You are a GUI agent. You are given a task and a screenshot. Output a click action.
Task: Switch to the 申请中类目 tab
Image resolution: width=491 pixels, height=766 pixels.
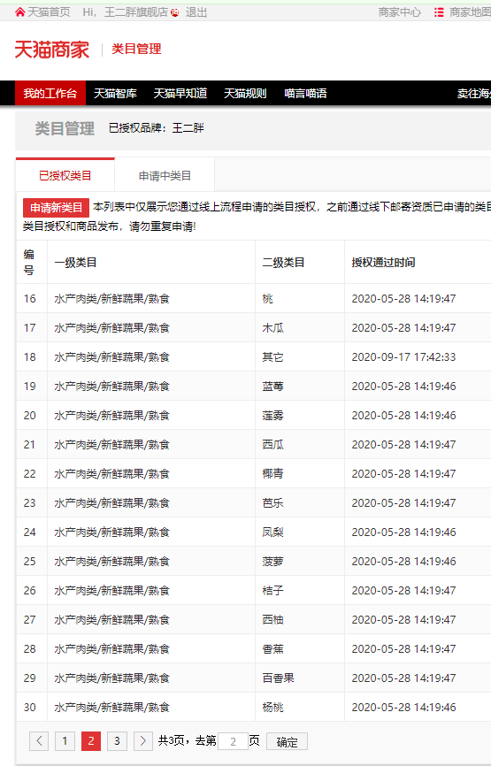pos(165,175)
